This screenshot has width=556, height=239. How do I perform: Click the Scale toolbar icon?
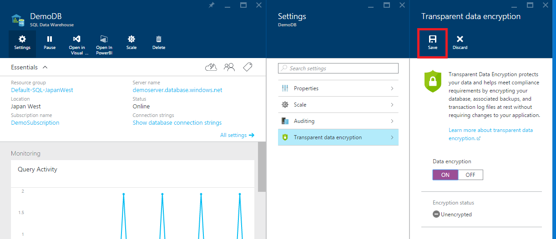(x=131, y=43)
